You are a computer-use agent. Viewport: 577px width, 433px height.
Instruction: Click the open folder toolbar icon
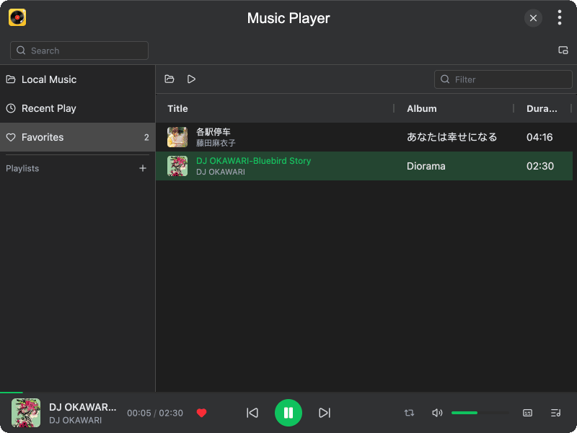(169, 79)
